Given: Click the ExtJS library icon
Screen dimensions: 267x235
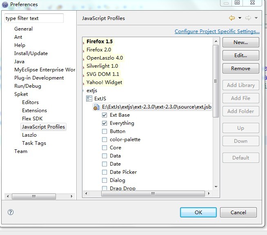Looking at the screenshot, I should point(89,98).
